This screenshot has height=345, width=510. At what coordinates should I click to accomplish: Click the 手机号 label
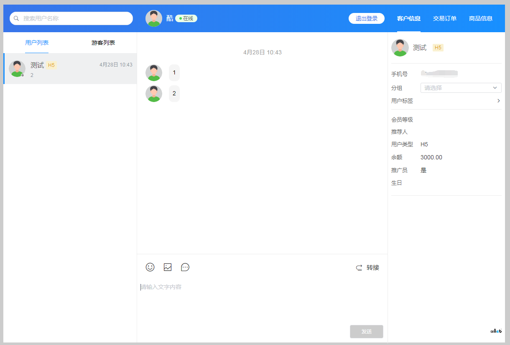tap(399, 74)
